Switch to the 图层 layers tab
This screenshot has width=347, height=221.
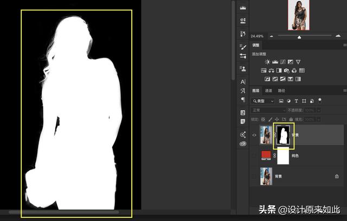pos(256,91)
